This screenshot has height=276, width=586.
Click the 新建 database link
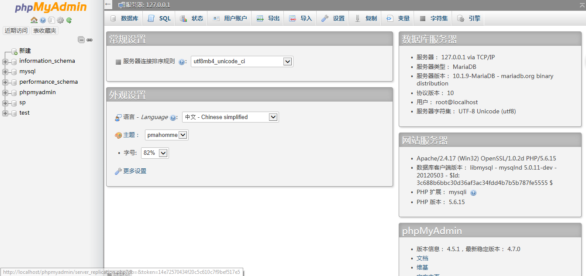(25, 51)
